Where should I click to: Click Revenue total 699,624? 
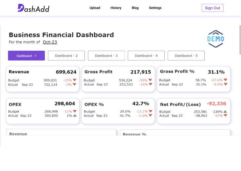[66, 72]
